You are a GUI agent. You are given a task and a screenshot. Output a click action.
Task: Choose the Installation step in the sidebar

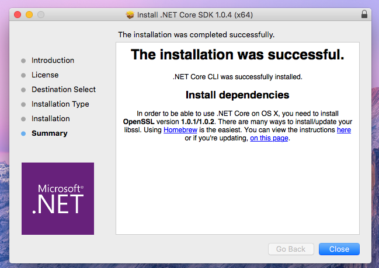[x=50, y=119]
